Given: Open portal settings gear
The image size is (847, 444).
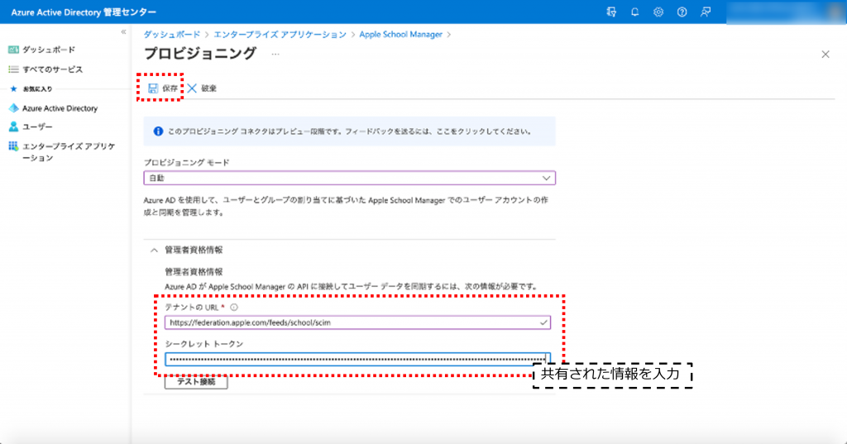Looking at the screenshot, I should point(658,12).
